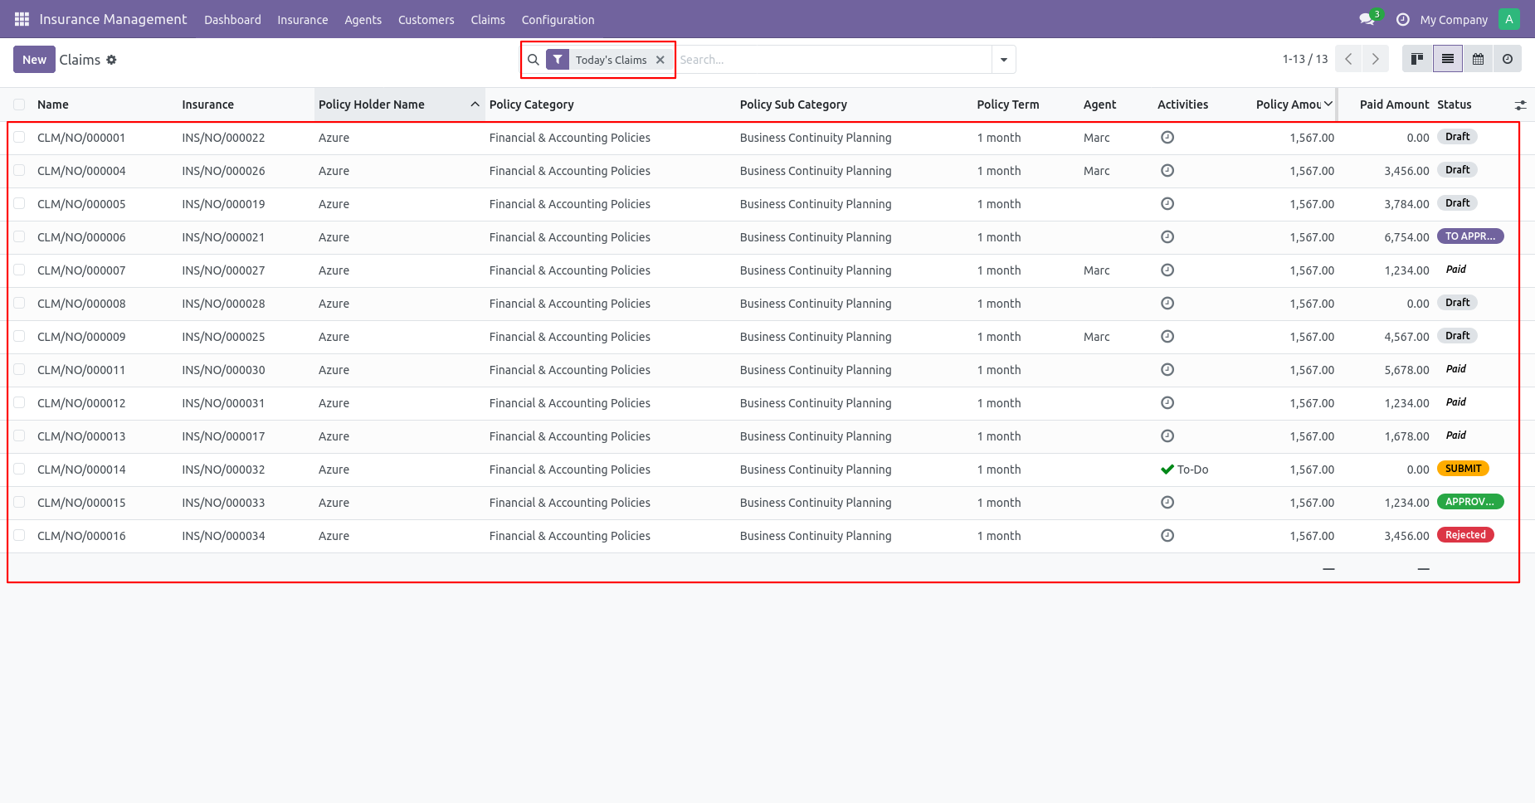Open optional columns settings icon
Image resolution: width=1535 pixels, height=803 pixels.
[1520, 105]
